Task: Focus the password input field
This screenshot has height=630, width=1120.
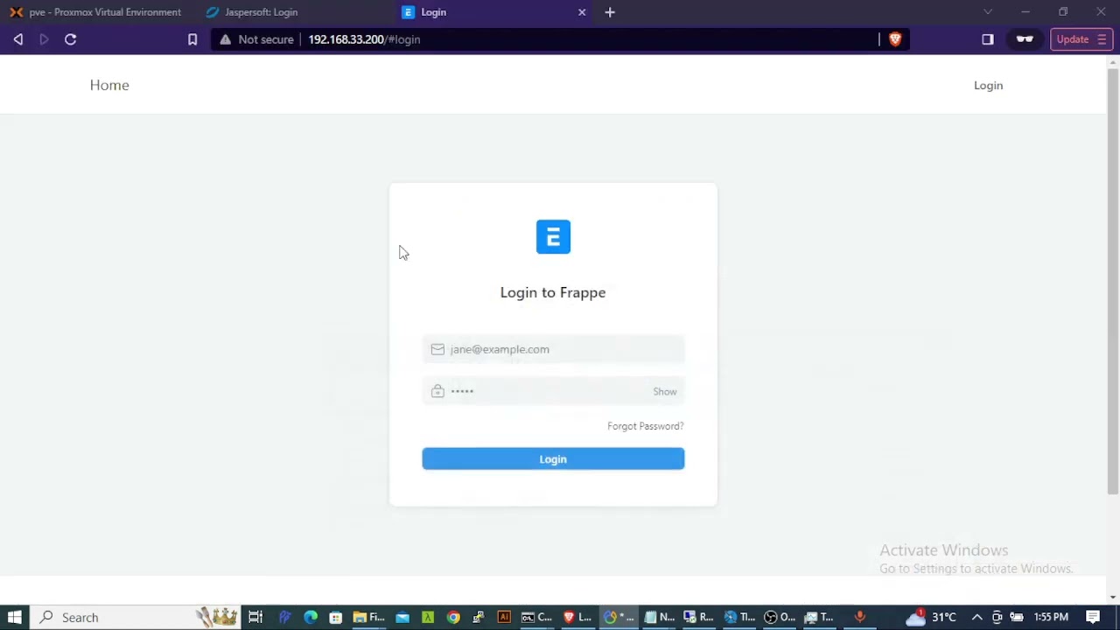Action: [553, 391]
